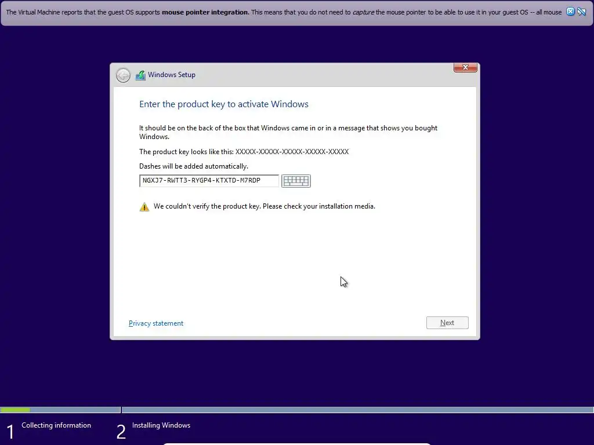Click the 'Windows Setup' title text

click(172, 75)
